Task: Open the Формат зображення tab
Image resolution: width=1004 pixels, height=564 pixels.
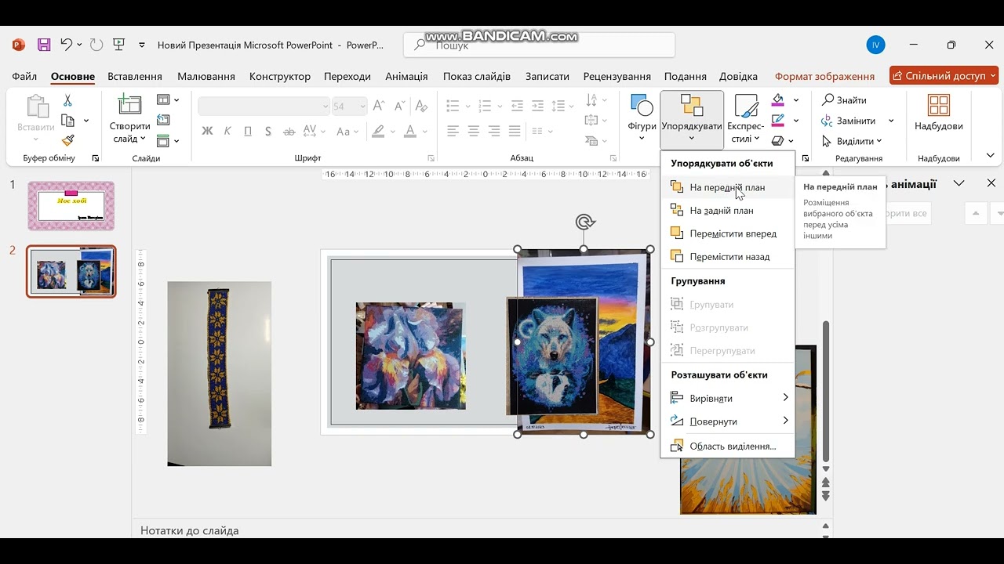Action: (824, 76)
